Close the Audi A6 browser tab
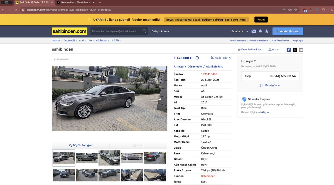This screenshot has height=185, width=334. tap(52, 2)
